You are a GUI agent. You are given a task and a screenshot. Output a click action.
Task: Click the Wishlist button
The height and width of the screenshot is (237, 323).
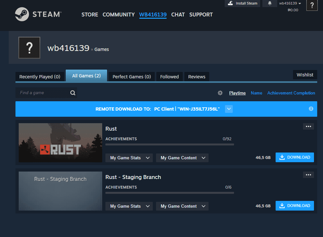[305, 74]
